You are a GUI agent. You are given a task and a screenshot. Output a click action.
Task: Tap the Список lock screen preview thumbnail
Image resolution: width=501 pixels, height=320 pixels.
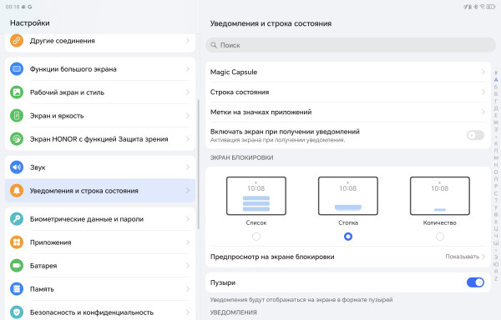[x=256, y=196]
